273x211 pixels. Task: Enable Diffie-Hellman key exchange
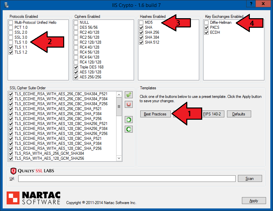point(206,22)
